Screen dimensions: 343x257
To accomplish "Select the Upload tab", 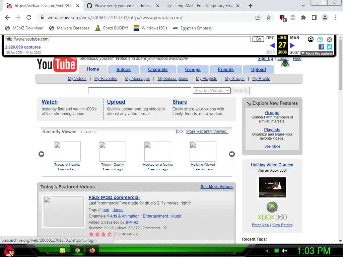I will pyautogui.click(x=258, y=69).
